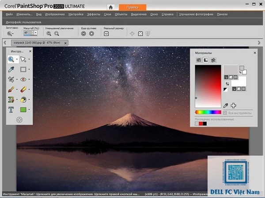Toggle the Все инструменты checkbox
Image resolution: width=265 pixels, height=198 pixels.
pos(225,113)
